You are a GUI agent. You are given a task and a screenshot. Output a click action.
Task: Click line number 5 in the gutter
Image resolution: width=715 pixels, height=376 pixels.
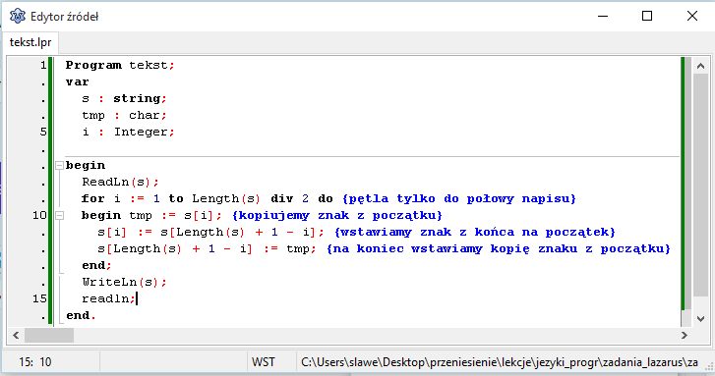click(x=43, y=132)
